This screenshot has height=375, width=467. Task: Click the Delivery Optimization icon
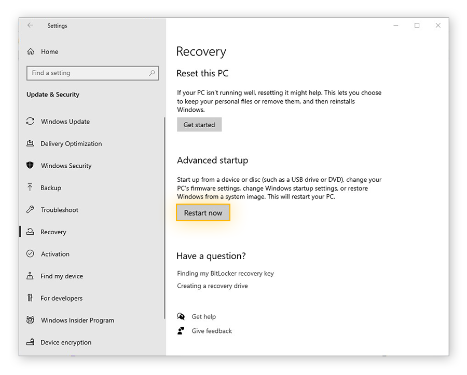pyautogui.click(x=30, y=144)
